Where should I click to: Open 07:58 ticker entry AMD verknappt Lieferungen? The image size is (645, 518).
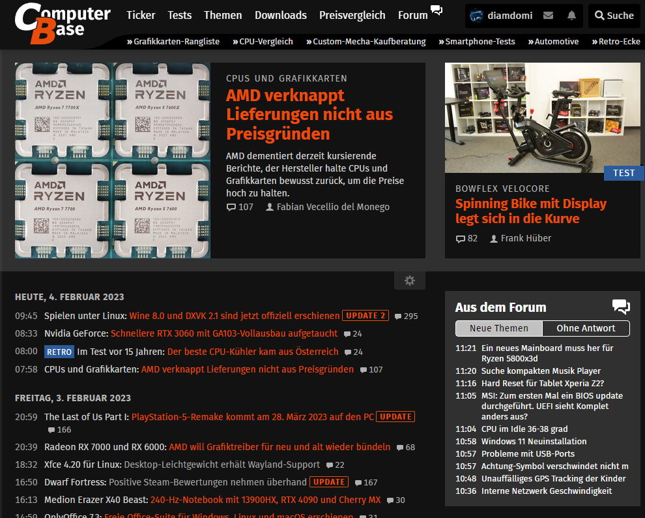coord(247,369)
